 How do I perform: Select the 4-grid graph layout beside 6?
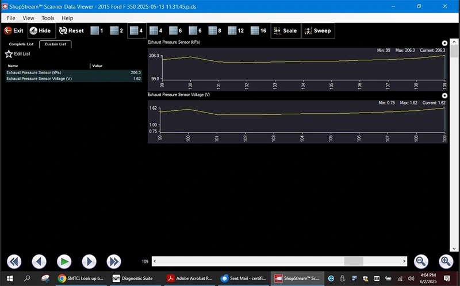click(156, 30)
